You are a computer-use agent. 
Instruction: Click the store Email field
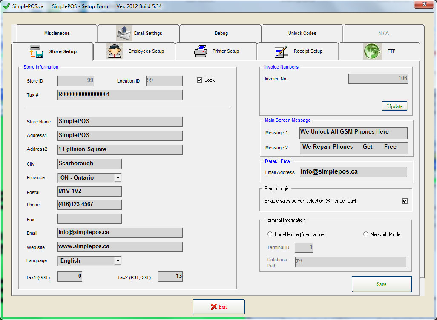point(120,232)
